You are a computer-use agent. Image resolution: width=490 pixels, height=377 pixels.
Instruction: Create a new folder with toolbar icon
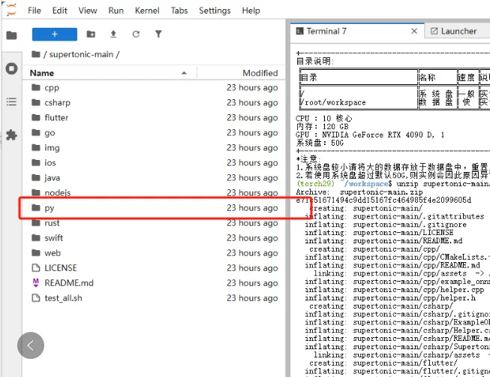tap(91, 34)
